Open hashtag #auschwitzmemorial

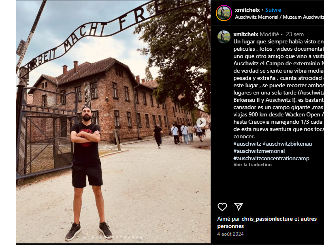(x=259, y=151)
